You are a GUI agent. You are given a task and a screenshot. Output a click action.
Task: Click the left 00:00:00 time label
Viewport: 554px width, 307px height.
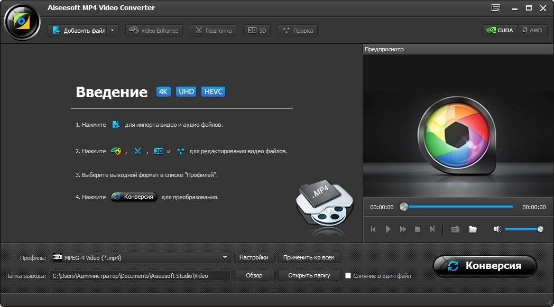(382, 207)
